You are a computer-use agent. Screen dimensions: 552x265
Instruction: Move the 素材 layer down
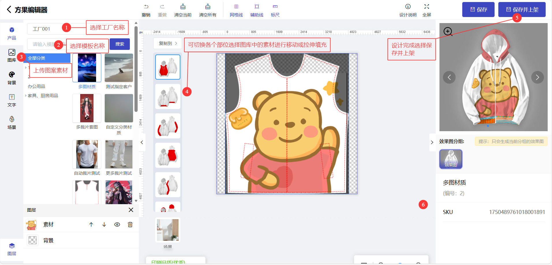point(104,225)
